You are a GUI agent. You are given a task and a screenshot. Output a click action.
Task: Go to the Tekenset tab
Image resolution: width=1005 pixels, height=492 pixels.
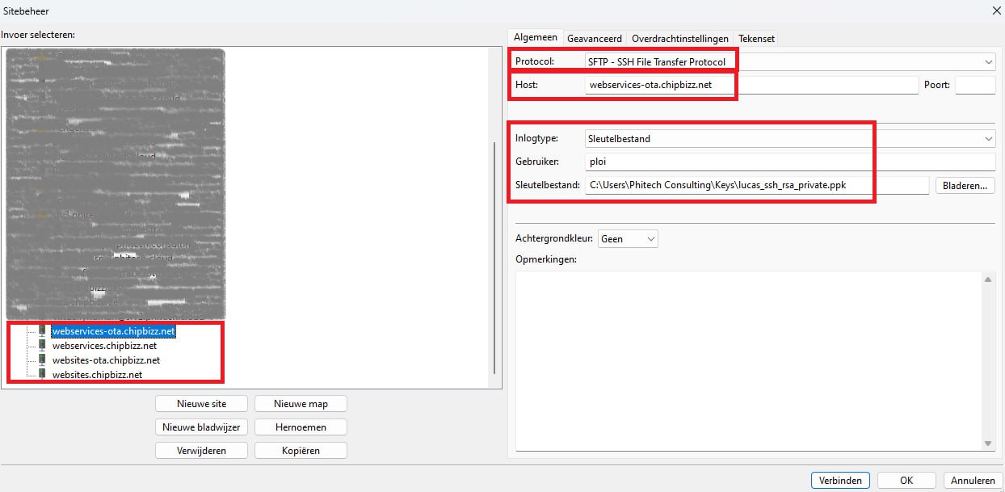point(756,38)
